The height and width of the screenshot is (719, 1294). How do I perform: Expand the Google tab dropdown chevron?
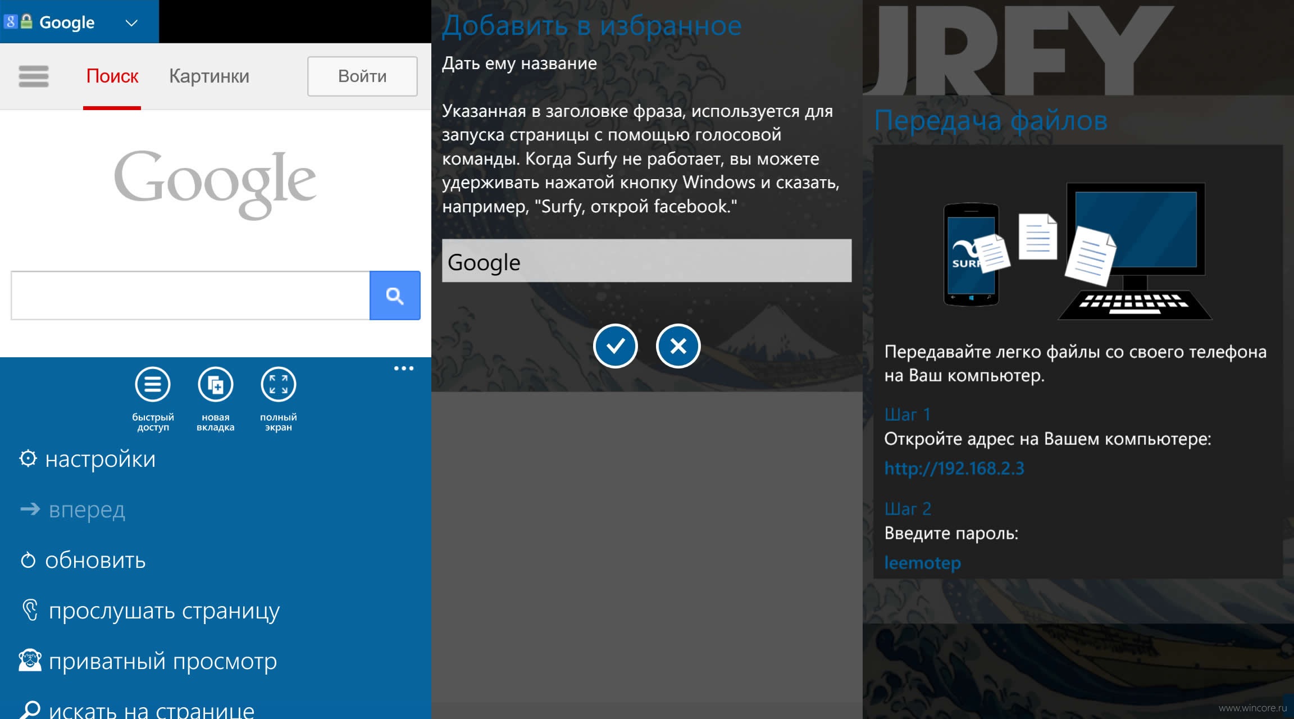[131, 23]
